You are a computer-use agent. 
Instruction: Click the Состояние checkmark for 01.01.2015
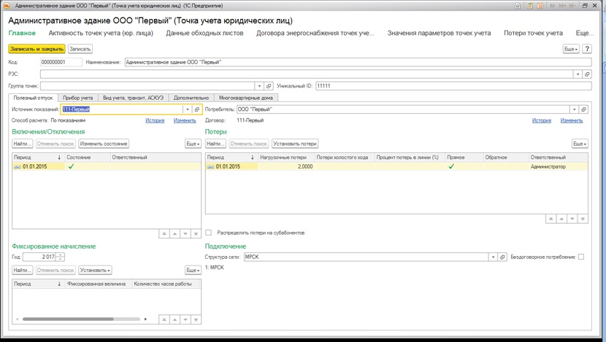click(x=71, y=167)
